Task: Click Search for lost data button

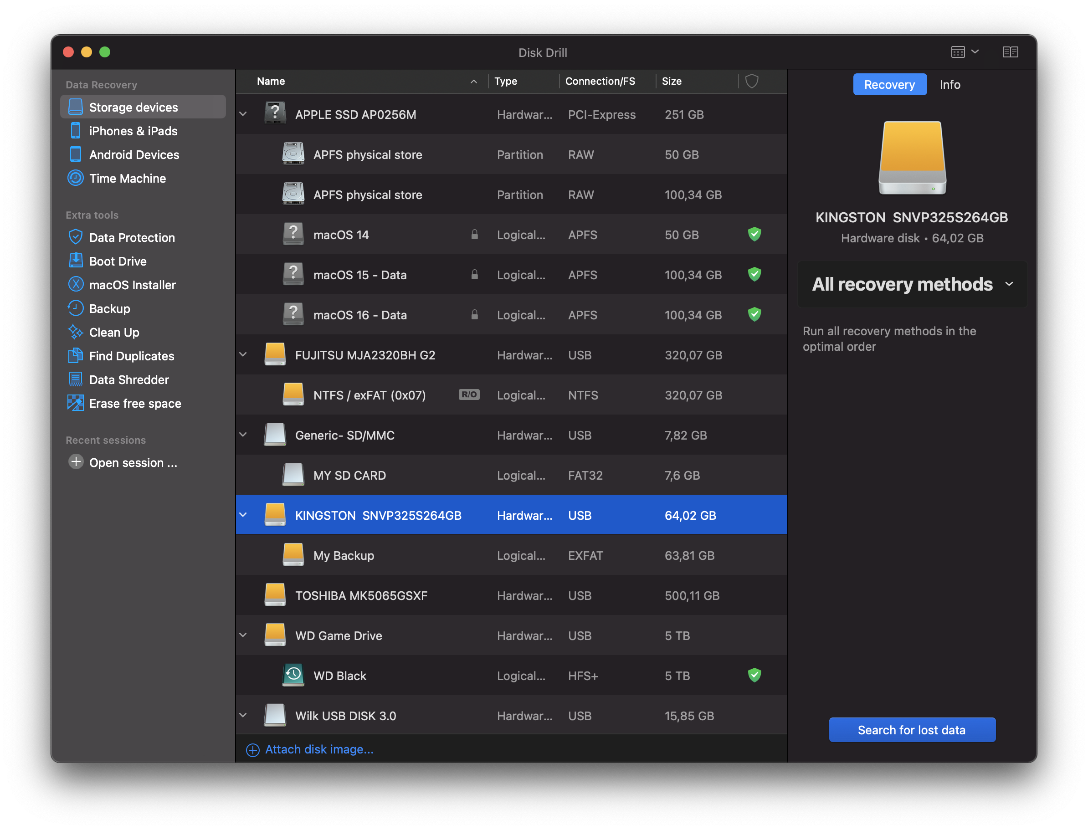Action: (911, 730)
